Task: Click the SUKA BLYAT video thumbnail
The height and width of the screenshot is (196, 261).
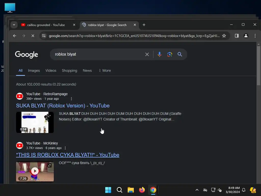Action: click(35, 122)
